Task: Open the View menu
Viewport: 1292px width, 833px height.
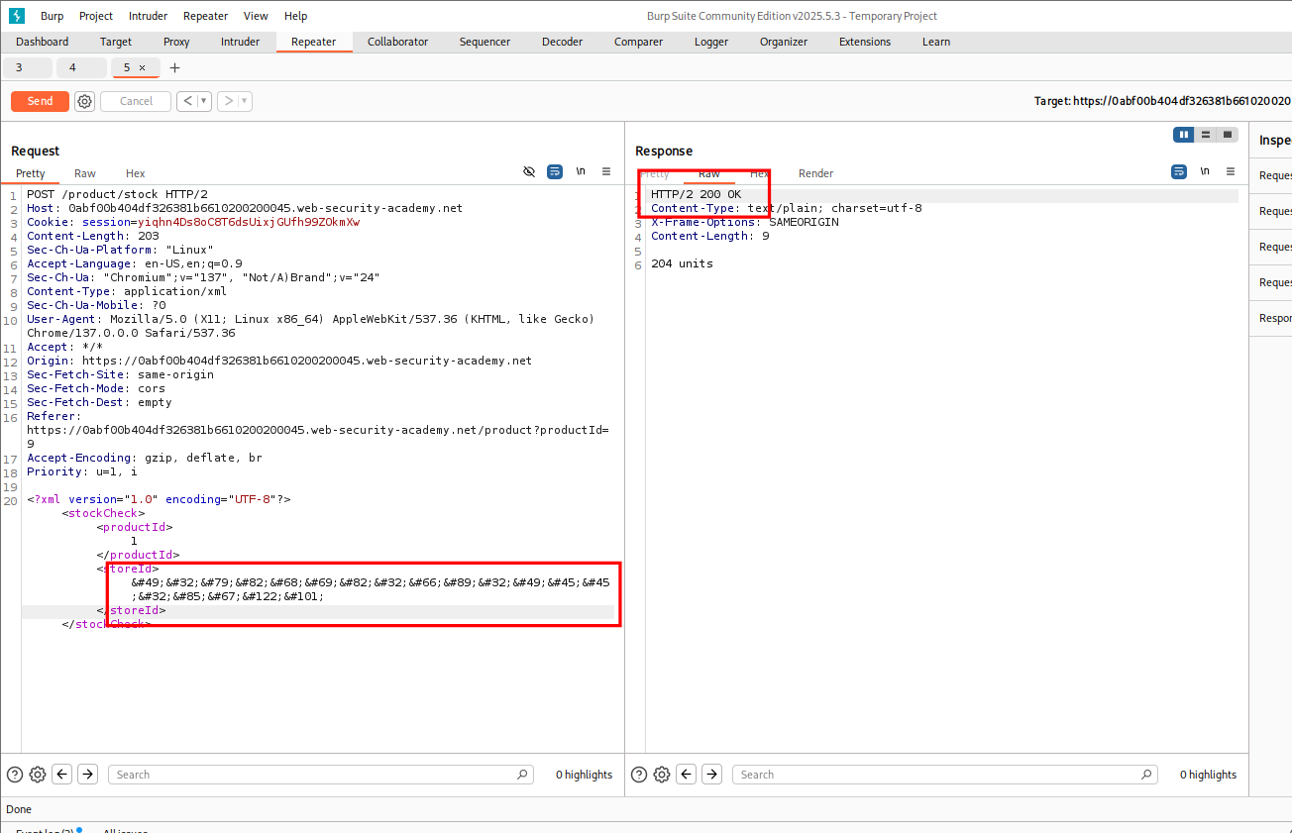Action: 256,16
